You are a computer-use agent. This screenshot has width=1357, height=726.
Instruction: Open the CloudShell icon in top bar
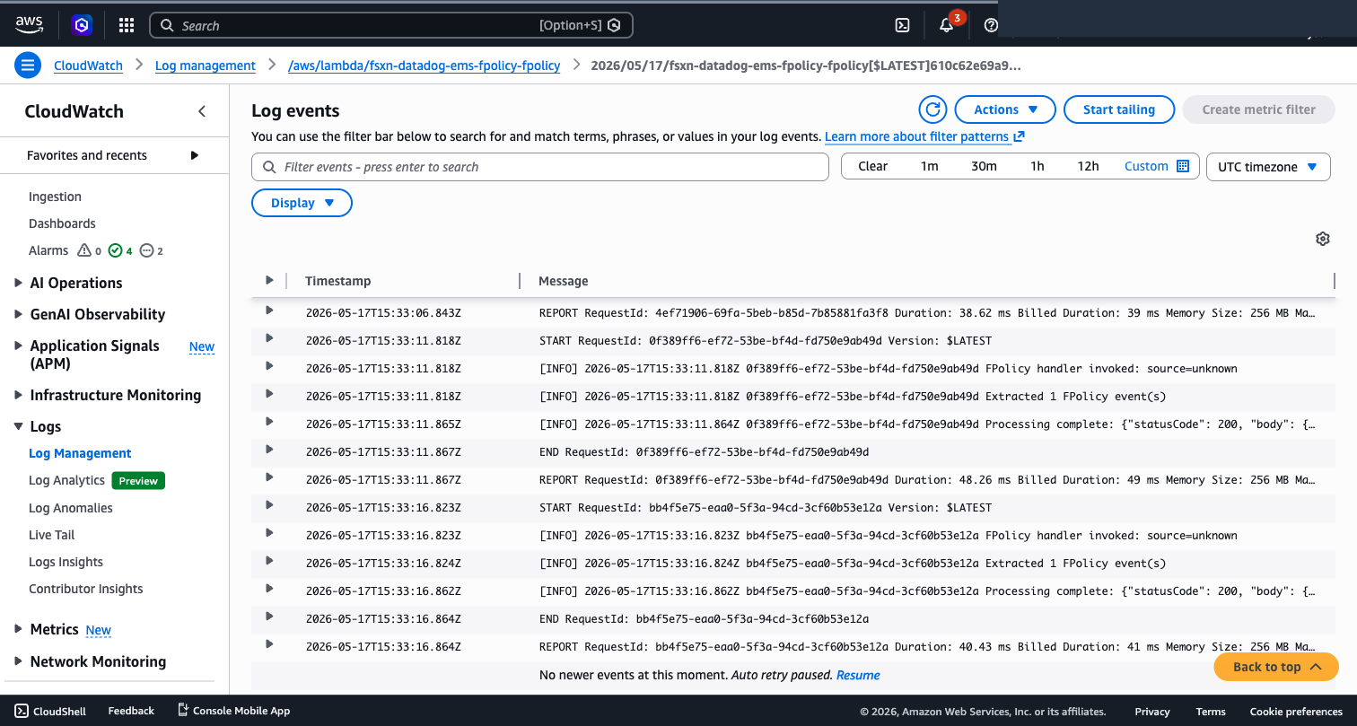(x=903, y=25)
